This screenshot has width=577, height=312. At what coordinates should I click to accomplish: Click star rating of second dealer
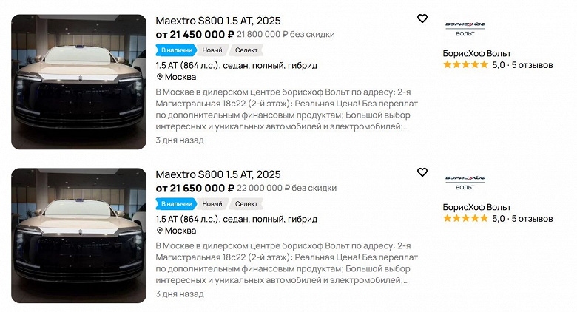(x=465, y=219)
